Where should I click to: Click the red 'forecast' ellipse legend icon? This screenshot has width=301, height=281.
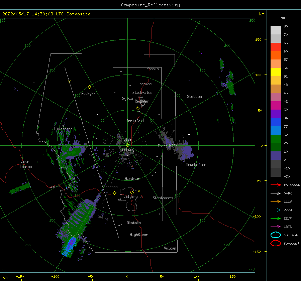pos(276,243)
